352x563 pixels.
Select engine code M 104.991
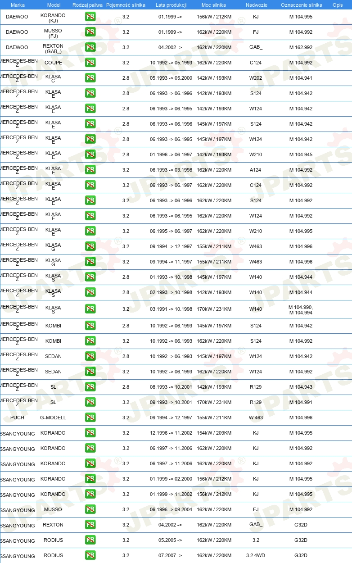tap(301, 403)
